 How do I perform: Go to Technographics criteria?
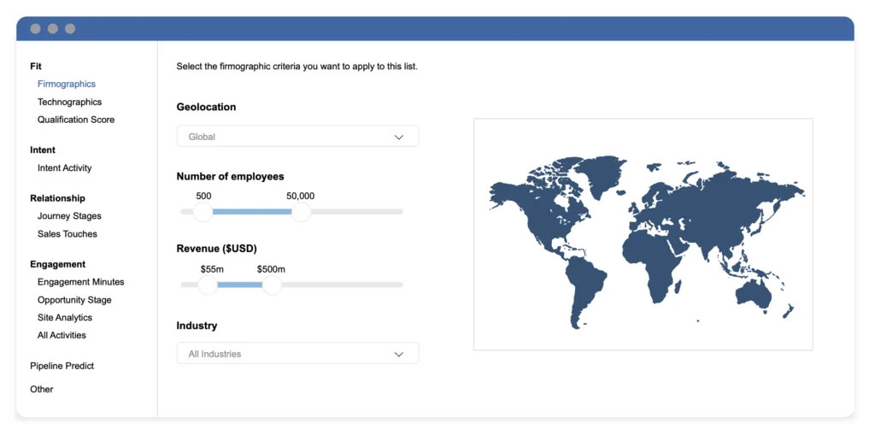pyautogui.click(x=70, y=103)
